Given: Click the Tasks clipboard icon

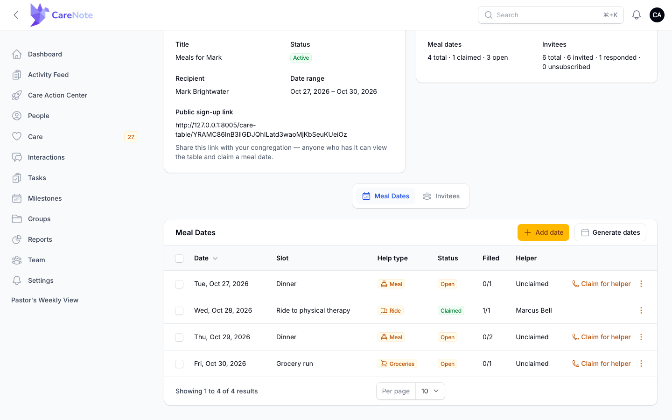Looking at the screenshot, I should coord(17,178).
